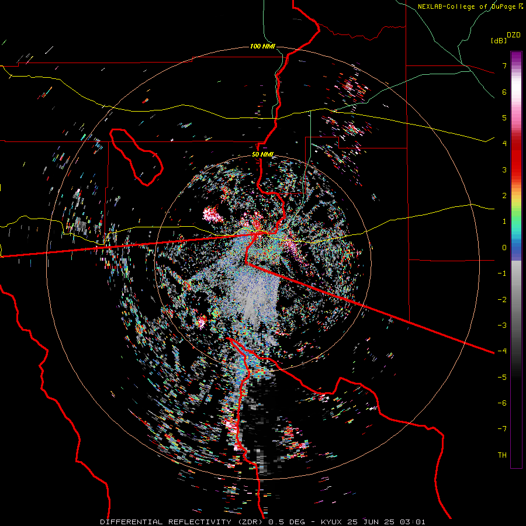The height and width of the screenshot is (526, 526).
Task: Click the legend value 1
Action: (504, 222)
